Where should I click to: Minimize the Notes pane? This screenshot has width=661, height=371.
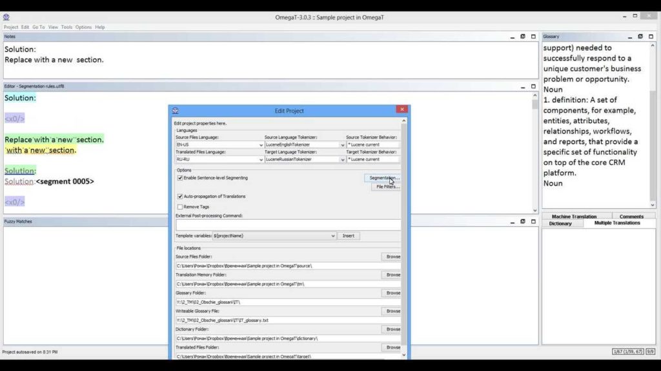513,37
